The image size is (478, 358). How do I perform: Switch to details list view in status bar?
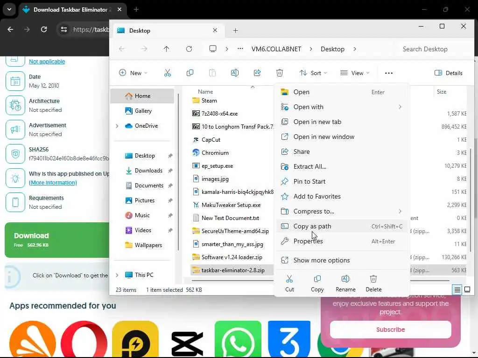[457, 289]
